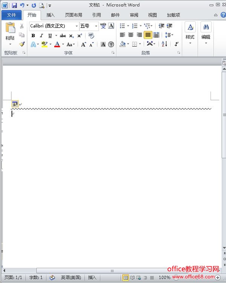Click the Clear Formatting eraser icon

pos(91,36)
